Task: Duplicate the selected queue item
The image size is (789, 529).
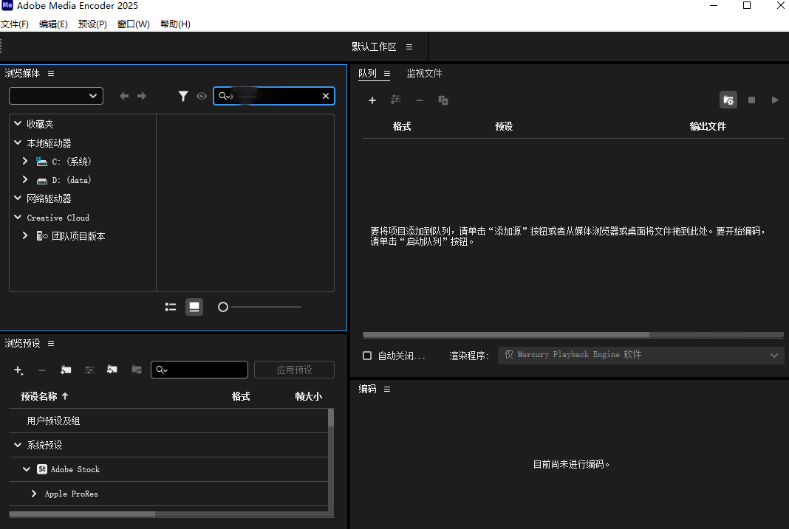Action: coord(443,100)
